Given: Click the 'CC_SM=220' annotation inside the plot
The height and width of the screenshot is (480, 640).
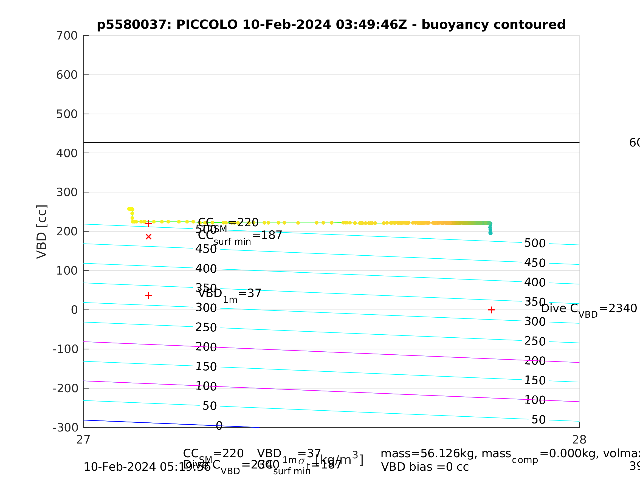Looking at the screenshot, I should (x=228, y=225).
